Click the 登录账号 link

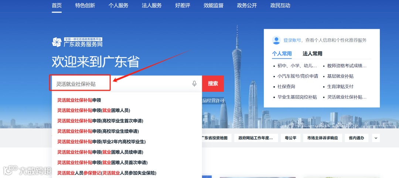click(292, 40)
